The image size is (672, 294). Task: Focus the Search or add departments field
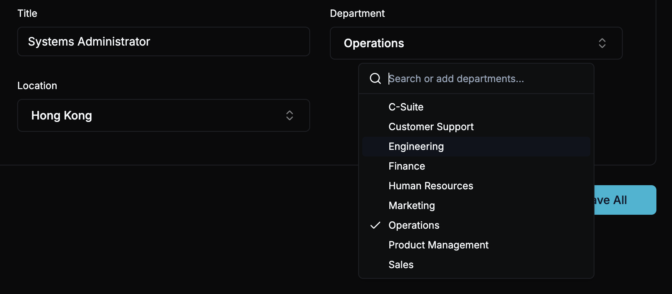tap(484, 78)
